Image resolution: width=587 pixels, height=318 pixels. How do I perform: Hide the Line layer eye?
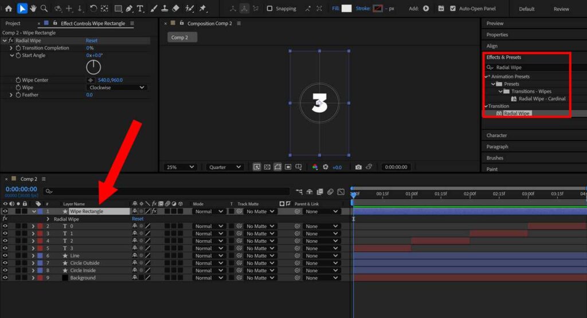click(x=5, y=256)
